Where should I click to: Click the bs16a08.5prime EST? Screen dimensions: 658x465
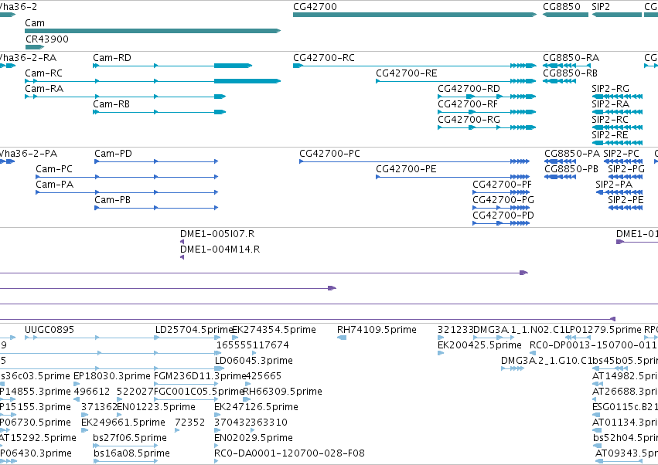(x=125, y=461)
